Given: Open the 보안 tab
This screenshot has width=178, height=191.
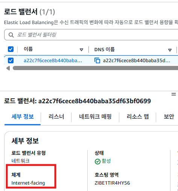Looking at the screenshot, I should click(x=169, y=117).
